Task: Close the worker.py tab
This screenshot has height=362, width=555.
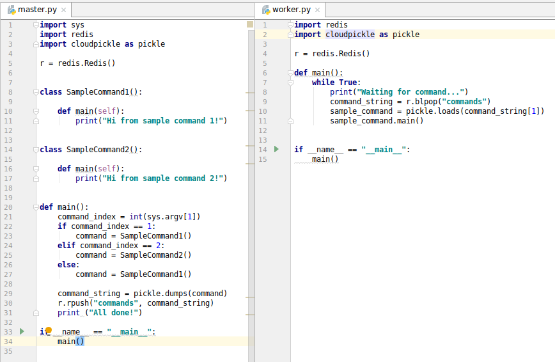Action: pos(318,10)
